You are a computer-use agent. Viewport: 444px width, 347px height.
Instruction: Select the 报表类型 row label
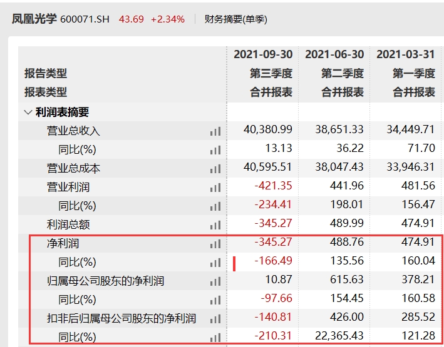pos(46,92)
